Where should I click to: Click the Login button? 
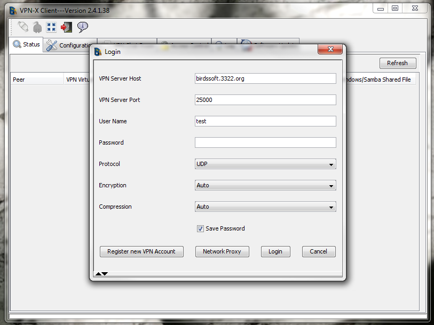tap(275, 251)
